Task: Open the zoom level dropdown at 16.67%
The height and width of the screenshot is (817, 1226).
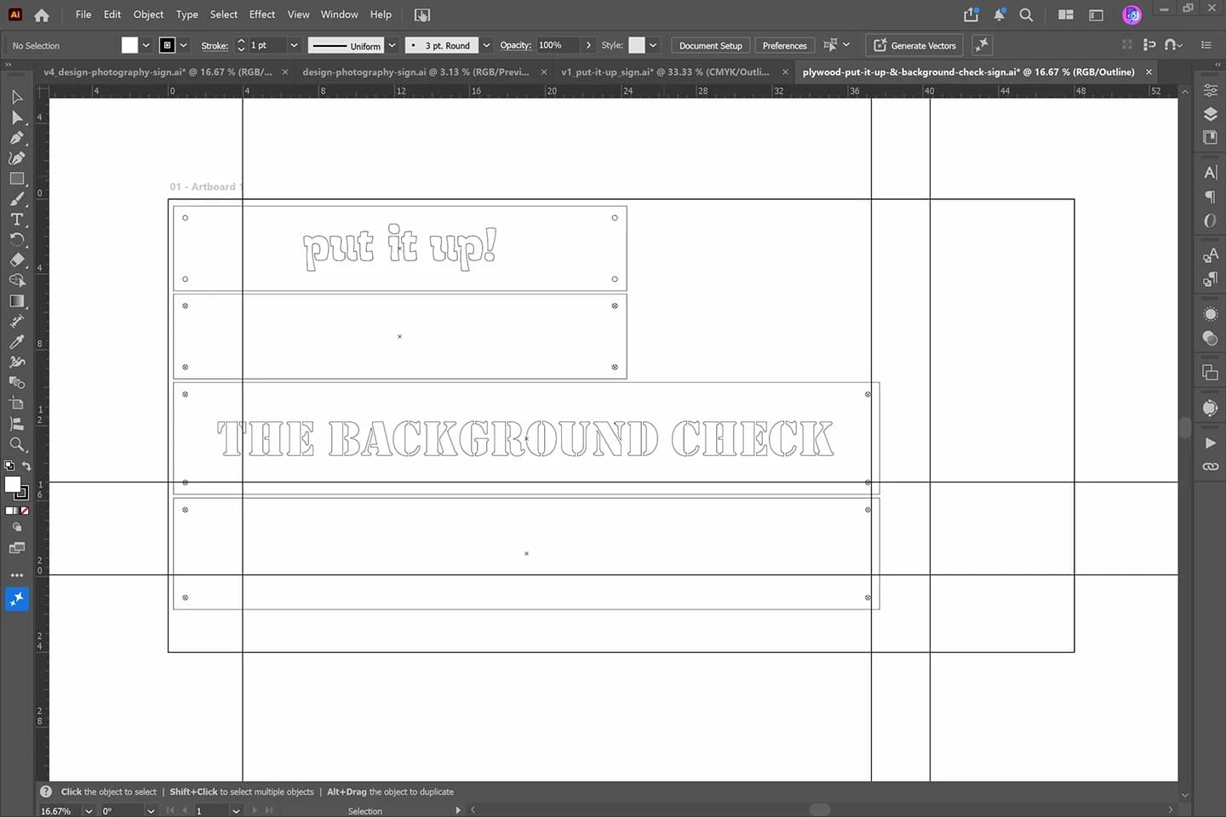Action: click(89, 811)
